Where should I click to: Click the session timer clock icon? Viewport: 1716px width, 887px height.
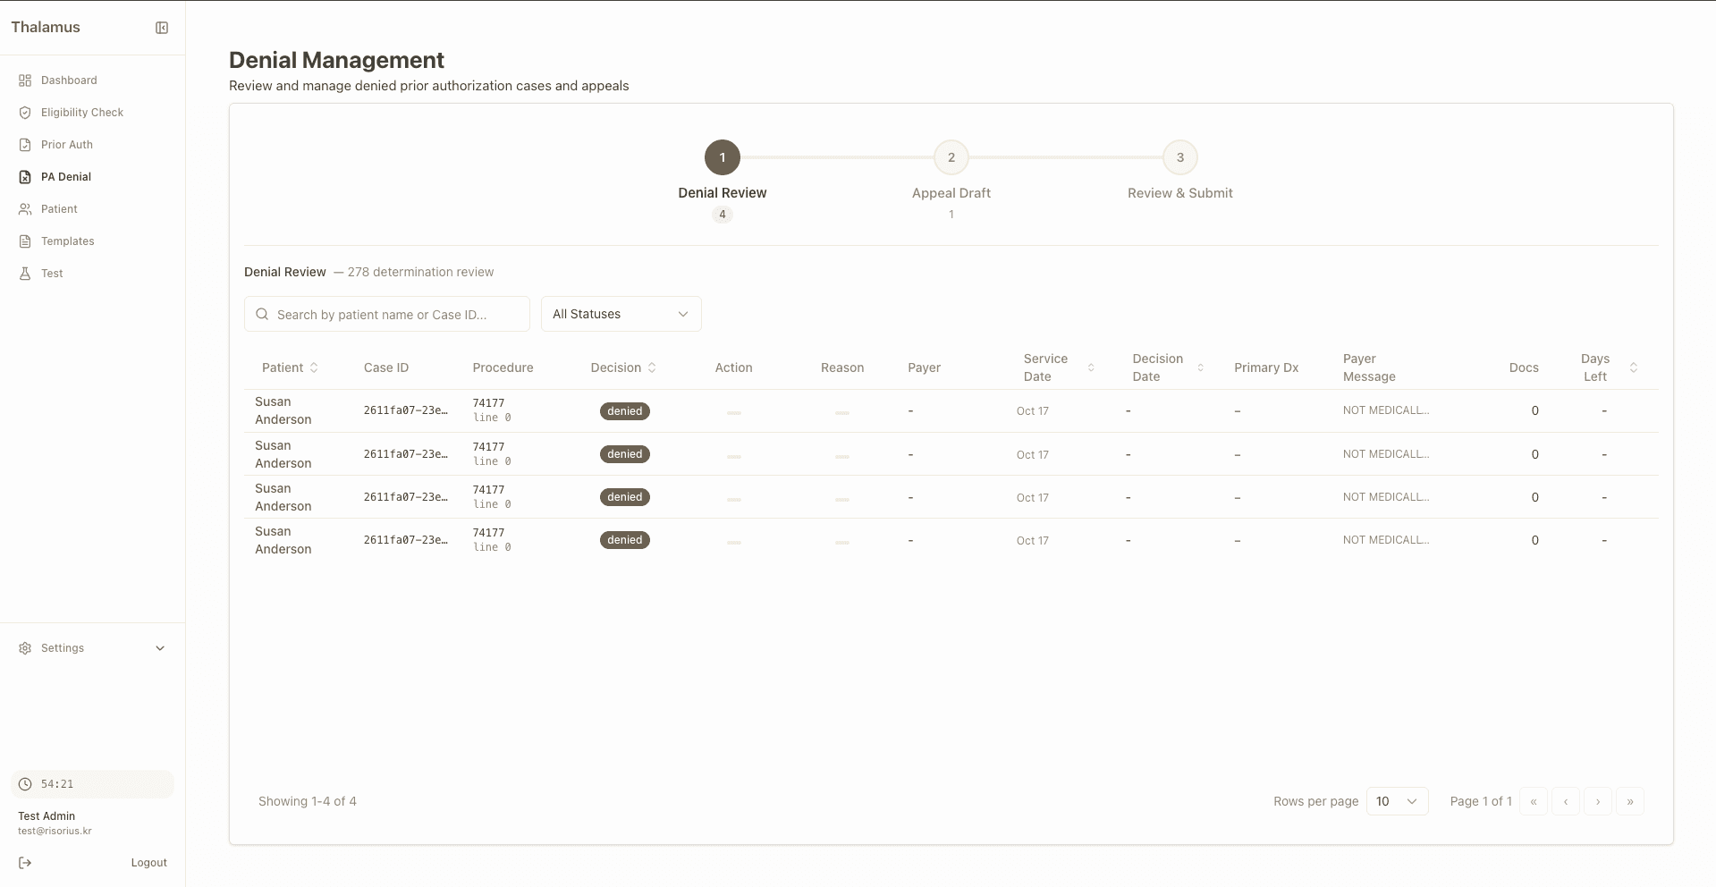click(x=25, y=784)
